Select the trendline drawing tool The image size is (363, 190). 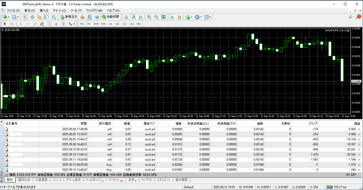pos(35,24)
